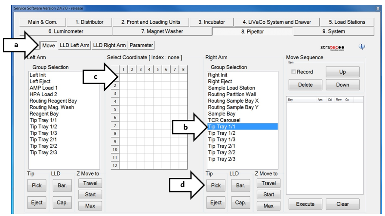Screen dimensions: 385x216
Task: Click column 5 header in coordinate grid
Action: 157,70
